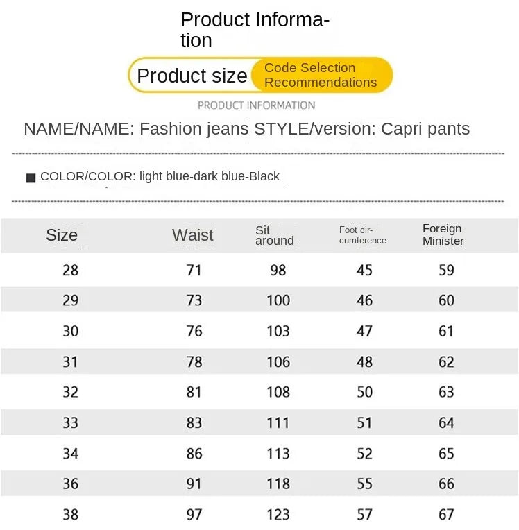Select size 36 row label

click(x=70, y=484)
